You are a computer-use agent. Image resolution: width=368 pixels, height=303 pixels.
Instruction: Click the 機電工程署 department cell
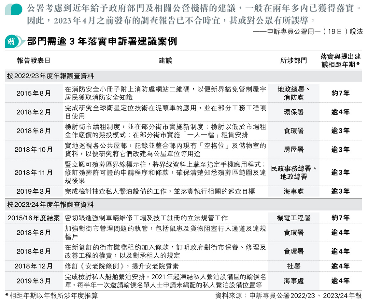[x=293, y=218]
